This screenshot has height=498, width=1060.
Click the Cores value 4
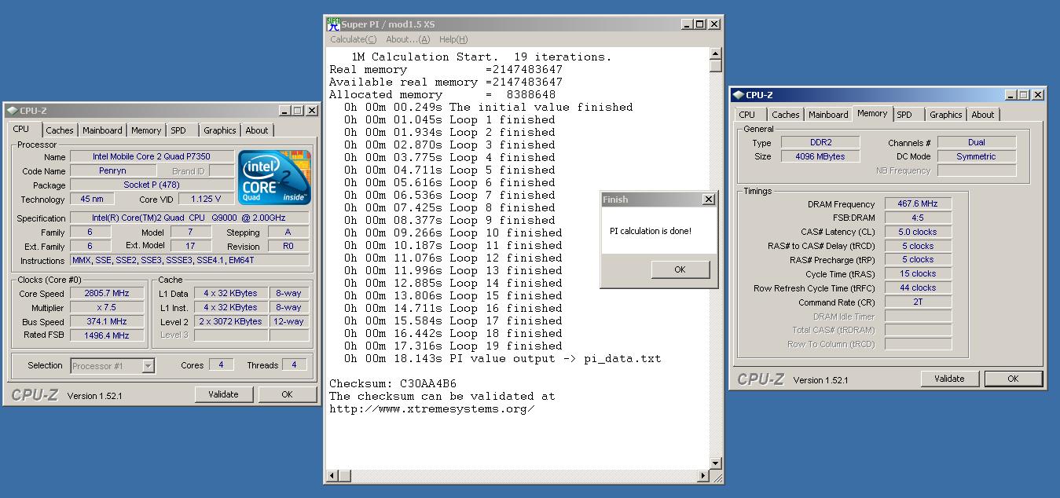[x=221, y=364]
